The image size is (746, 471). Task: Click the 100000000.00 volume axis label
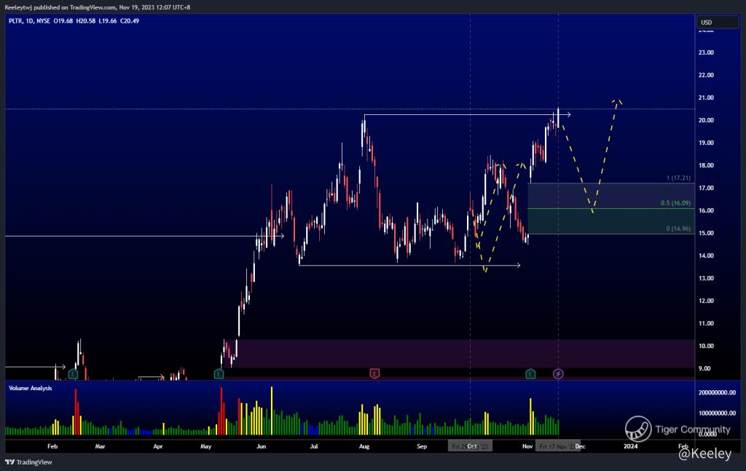coord(717,413)
